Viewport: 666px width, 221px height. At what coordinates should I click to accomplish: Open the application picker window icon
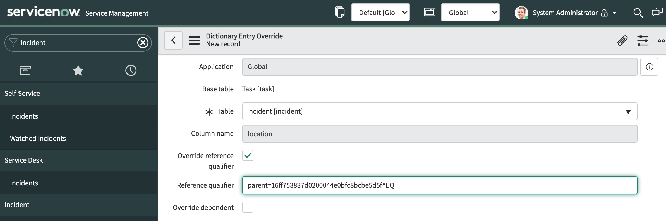pyautogui.click(x=430, y=12)
